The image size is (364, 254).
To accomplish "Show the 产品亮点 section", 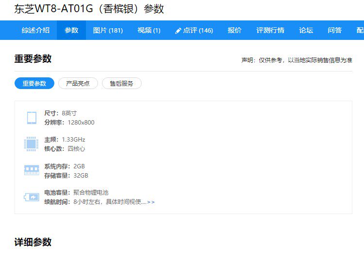I will coord(78,83).
